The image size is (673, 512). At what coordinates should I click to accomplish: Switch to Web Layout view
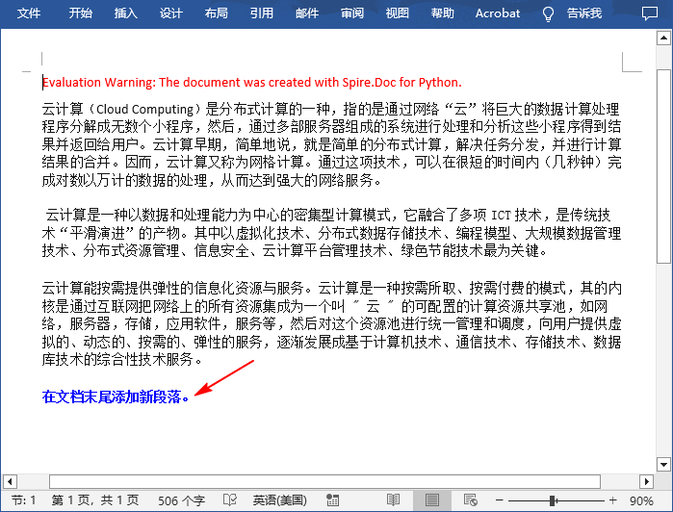click(470, 500)
